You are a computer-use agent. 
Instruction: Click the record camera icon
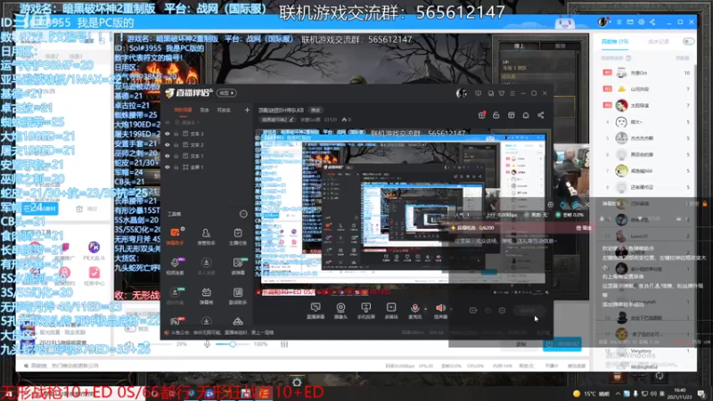[473, 310]
